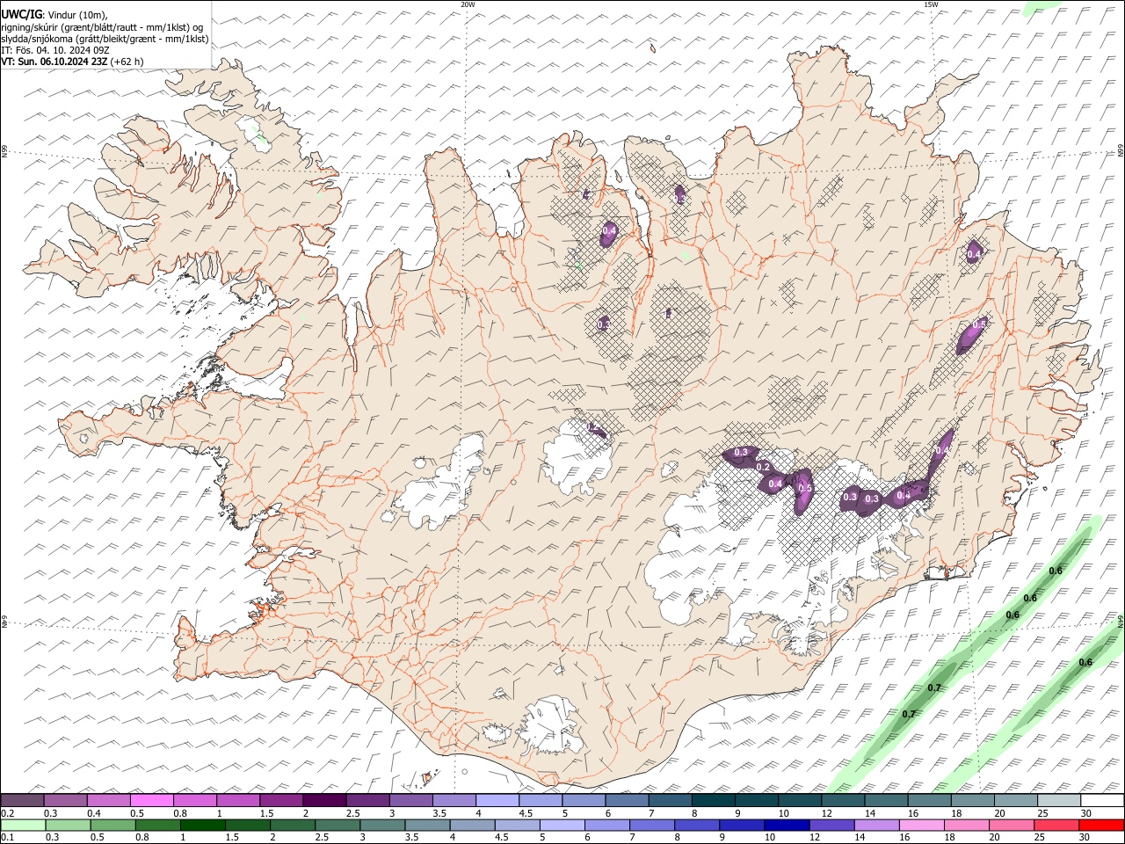The width and height of the screenshot is (1125, 844).
Task: Click the upper '0.7' value on green rain band
Action: click(x=934, y=688)
